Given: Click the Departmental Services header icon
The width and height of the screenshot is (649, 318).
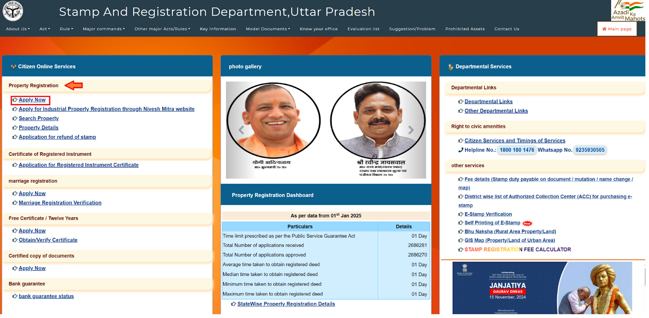Looking at the screenshot, I should point(451,67).
